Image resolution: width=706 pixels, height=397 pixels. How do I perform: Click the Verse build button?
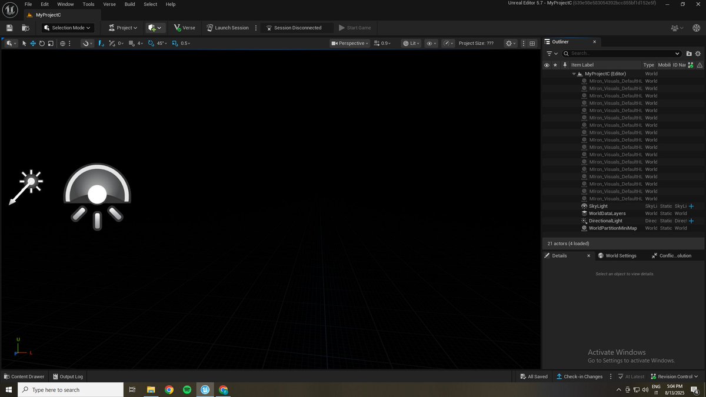(x=185, y=28)
